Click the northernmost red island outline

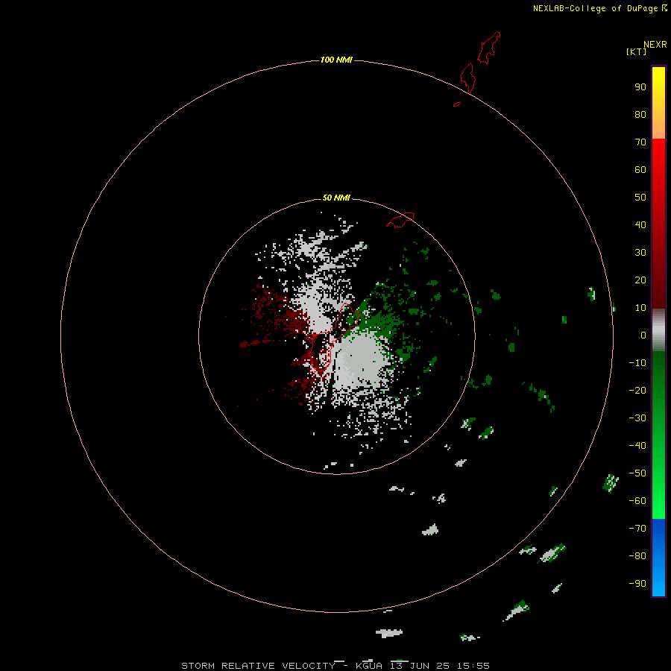click(x=488, y=48)
